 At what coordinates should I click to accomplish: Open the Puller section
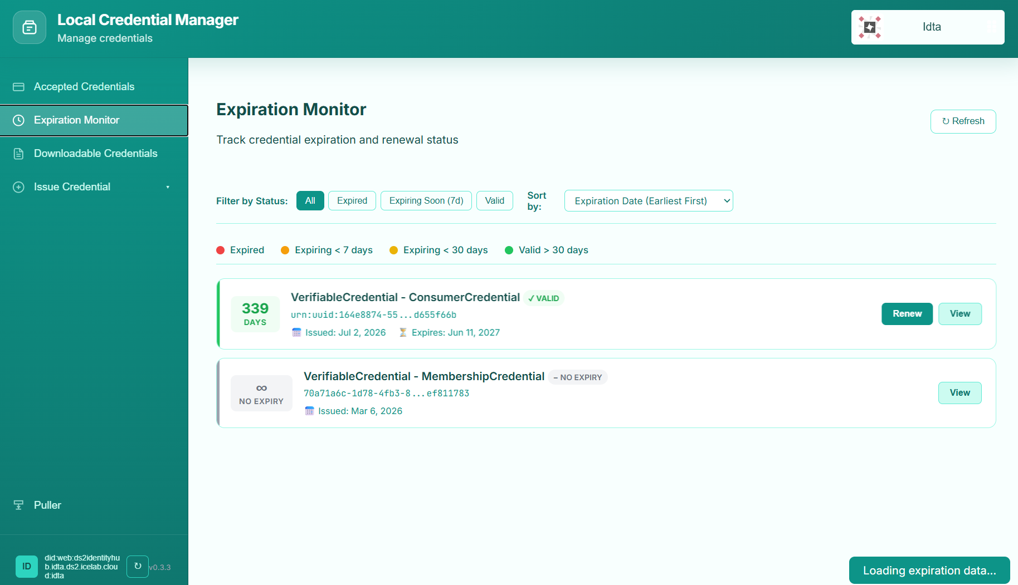tap(94, 505)
